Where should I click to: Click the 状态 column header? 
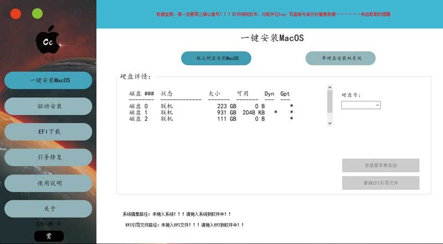click(x=167, y=93)
